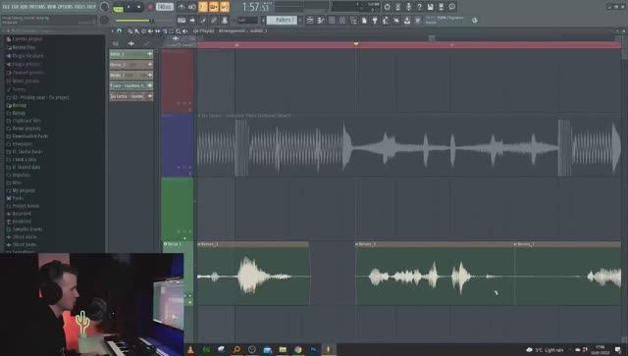Open the Verses_3 clip menu arrow
Screen dimensions: 628x356
(x=516, y=244)
